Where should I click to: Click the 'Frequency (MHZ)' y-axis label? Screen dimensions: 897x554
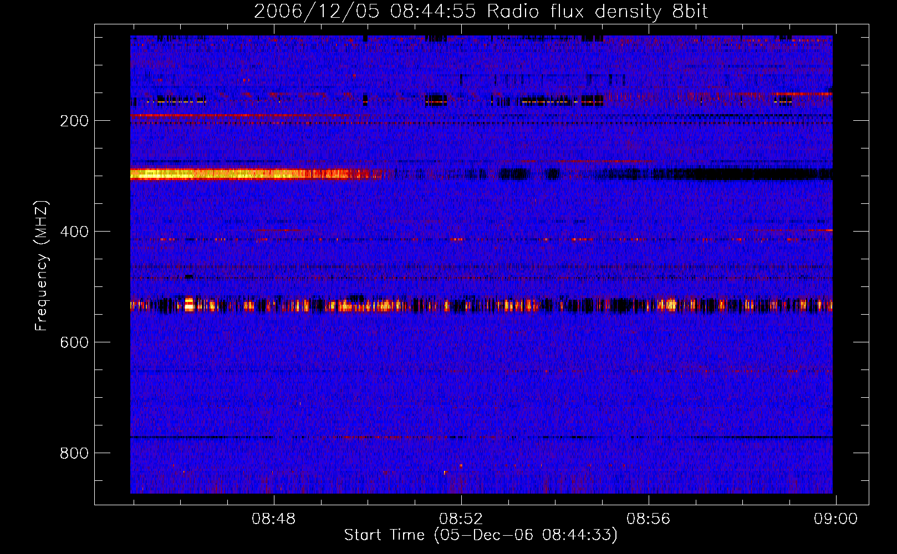click(42, 266)
